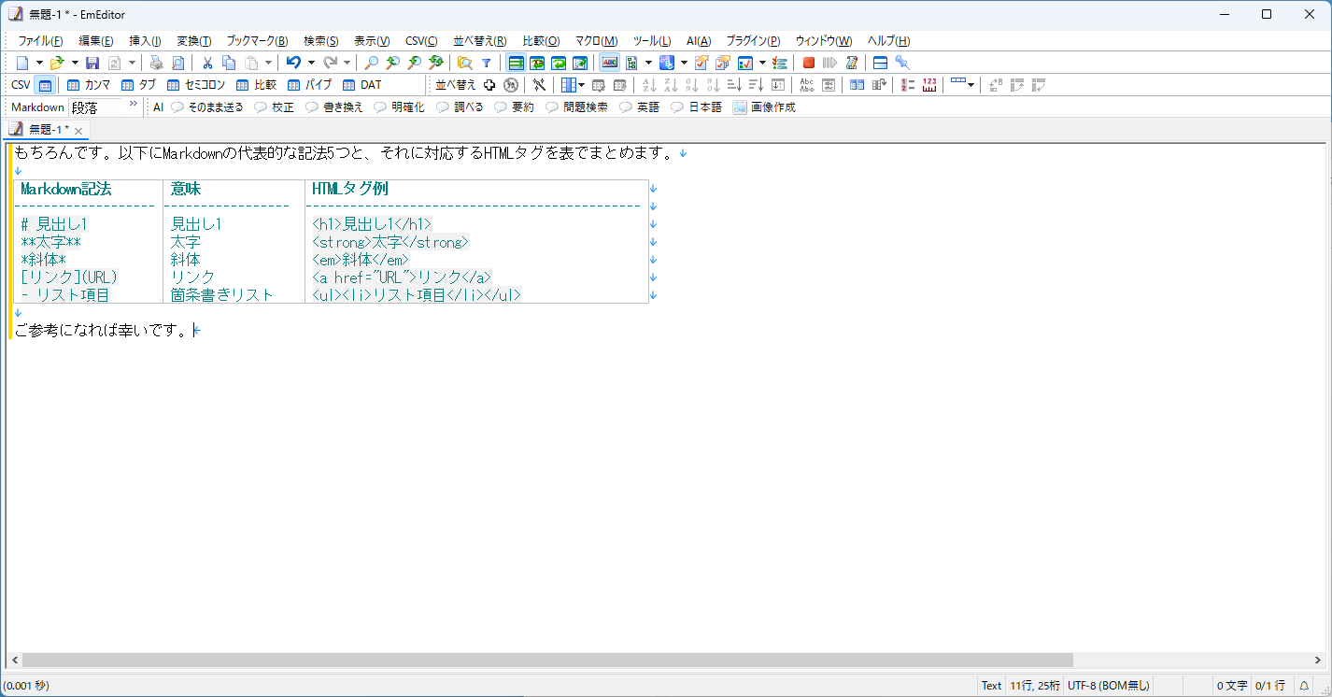This screenshot has width=1332, height=697.
Task: Toggle the always-on-top pin icon
Action: [x=901, y=63]
